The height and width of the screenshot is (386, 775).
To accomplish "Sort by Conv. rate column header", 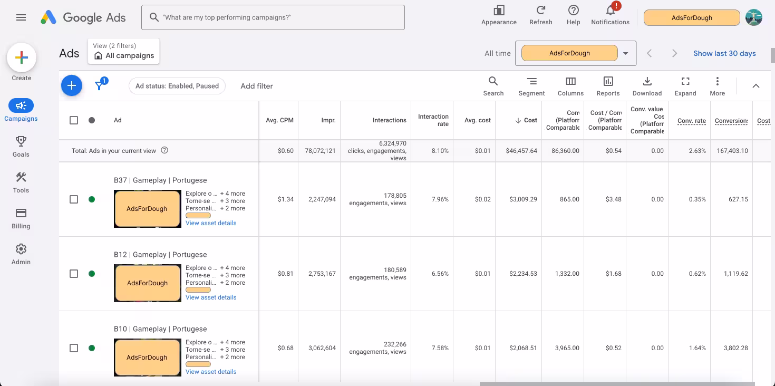I will pyautogui.click(x=692, y=121).
